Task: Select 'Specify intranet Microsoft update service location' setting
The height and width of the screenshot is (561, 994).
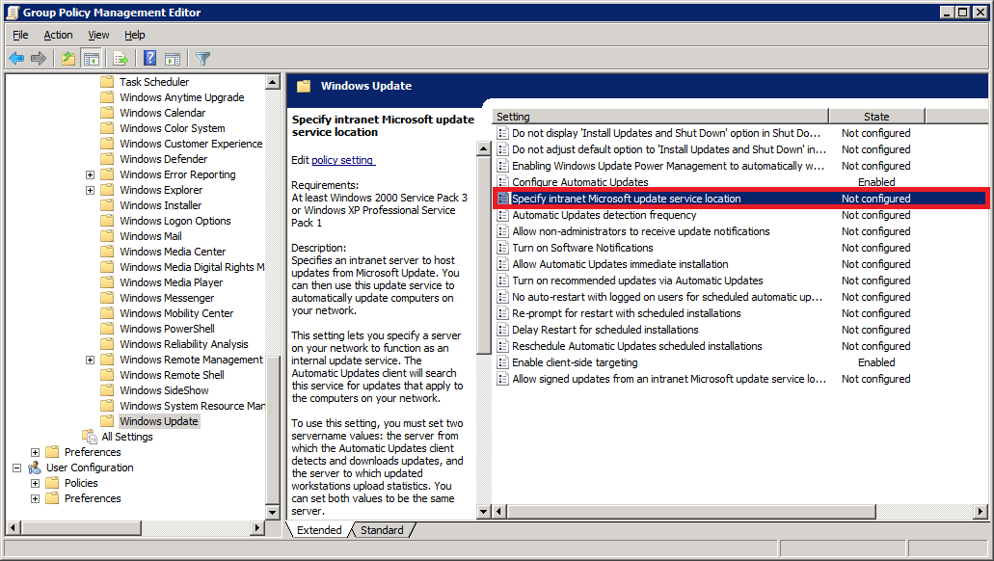Action: (x=739, y=199)
